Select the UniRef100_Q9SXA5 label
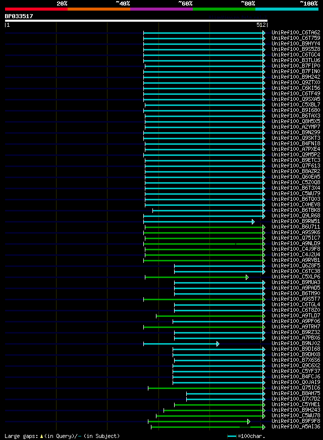Screen dimensions: 323x440 pyautogui.click(x=296, y=99)
